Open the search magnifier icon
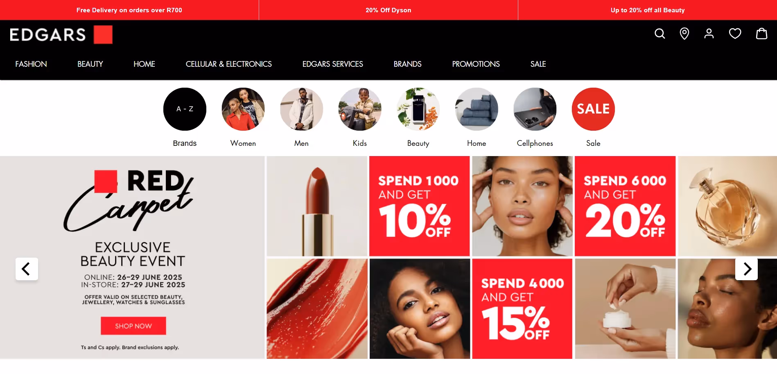Viewport: 777px width, 374px height. coord(660,34)
